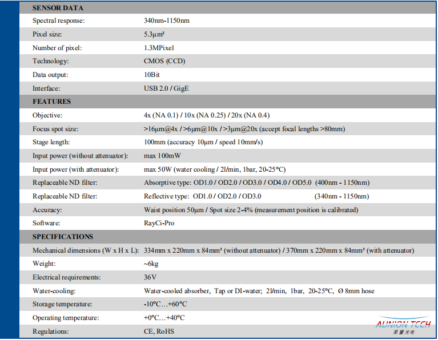Select 'Input power (with attenuator):' label

pos(76,169)
